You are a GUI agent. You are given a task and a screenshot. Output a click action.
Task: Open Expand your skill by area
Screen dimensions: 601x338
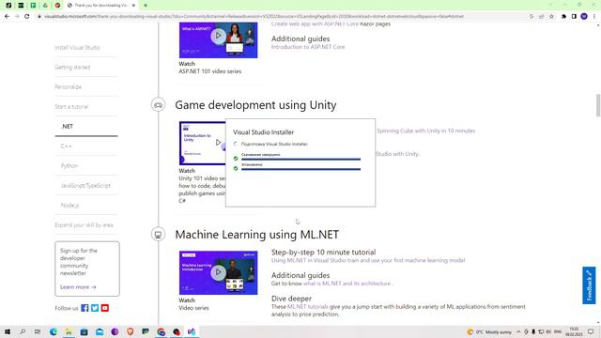point(84,225)
